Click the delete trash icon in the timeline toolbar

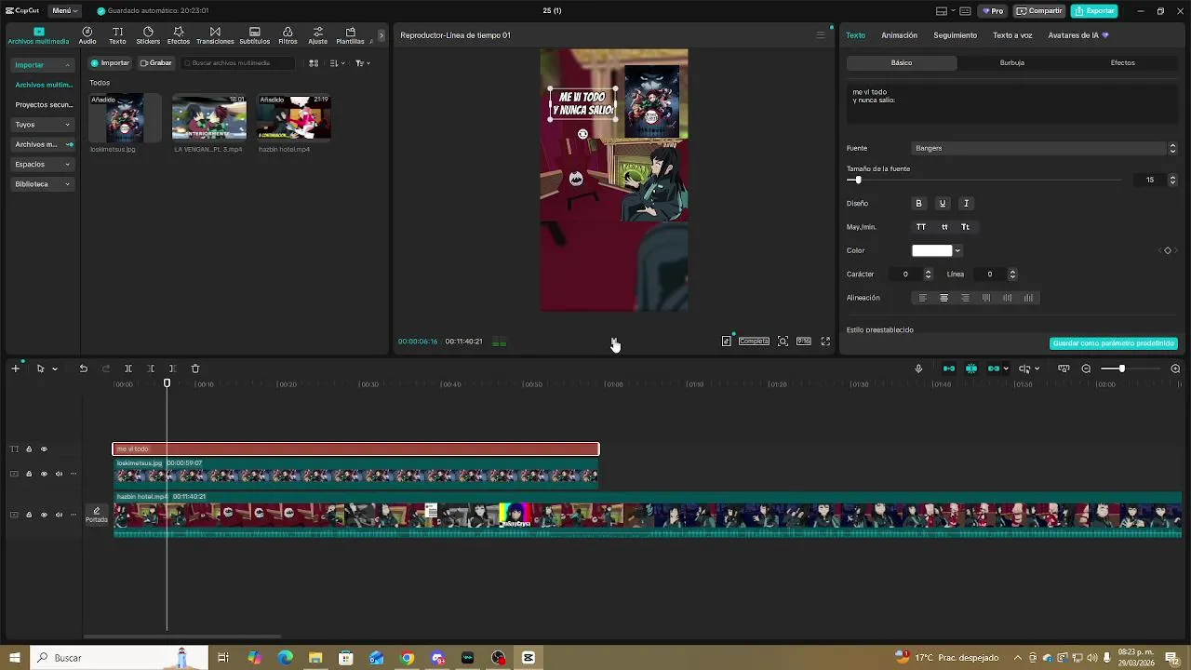click(x=195, y=368)
